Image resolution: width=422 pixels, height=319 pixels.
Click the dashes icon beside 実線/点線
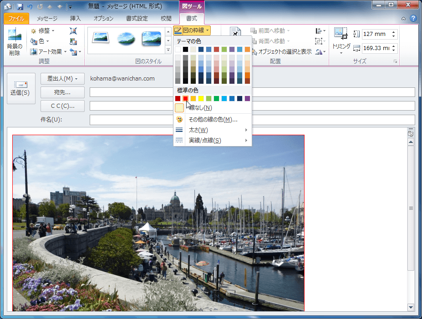pos(179,140)
